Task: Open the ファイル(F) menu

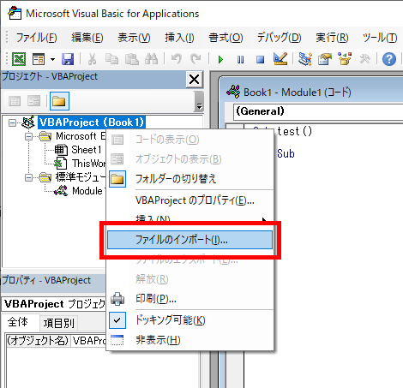Action: tap(36, 38)
